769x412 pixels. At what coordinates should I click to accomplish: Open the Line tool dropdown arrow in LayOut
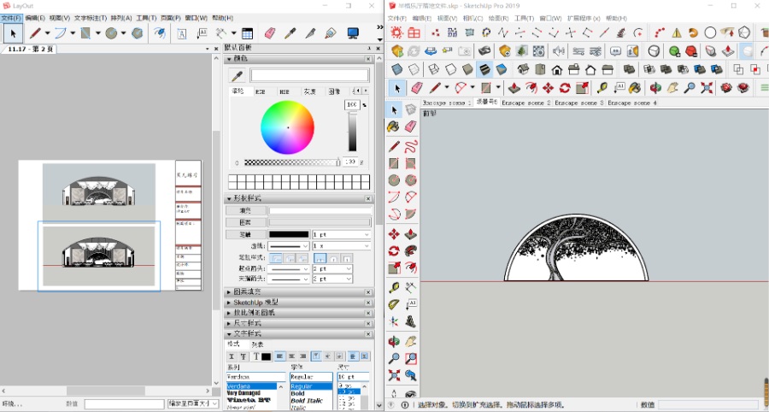pyautogui.click(x=48, y=33)
